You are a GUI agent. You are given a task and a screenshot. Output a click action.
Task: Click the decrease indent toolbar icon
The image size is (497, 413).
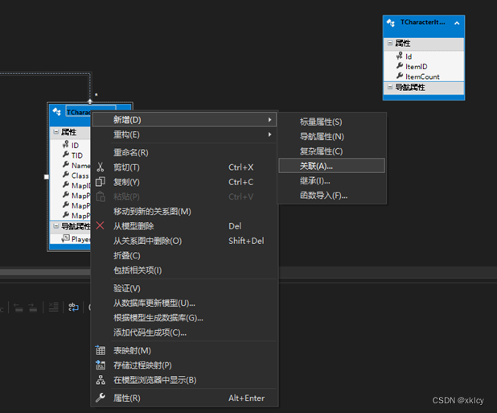click(18, 307)
